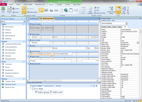Open the GenreTotalLabel object selector dropdown
142x102 pixels.
[x=126, y=24]
